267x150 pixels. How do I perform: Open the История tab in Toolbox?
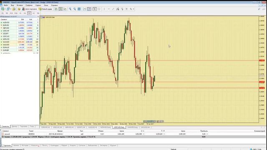point(25,145)
